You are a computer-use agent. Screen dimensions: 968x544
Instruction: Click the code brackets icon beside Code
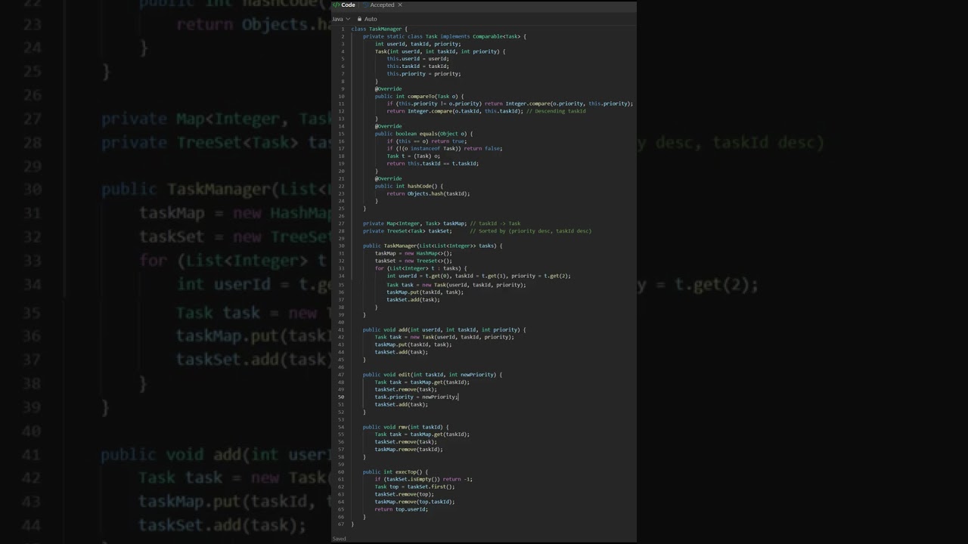point(337,5)
